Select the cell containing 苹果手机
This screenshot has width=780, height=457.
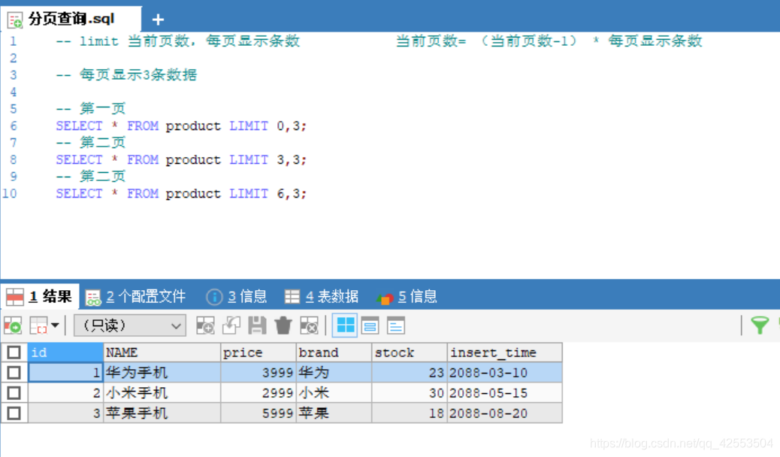pos(162,413)
